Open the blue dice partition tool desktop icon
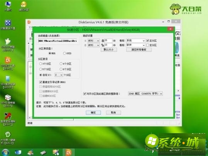This screenshot has width=208, height=156. coord(8,25)
